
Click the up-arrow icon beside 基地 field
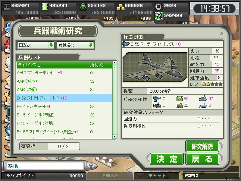(91, 166)
